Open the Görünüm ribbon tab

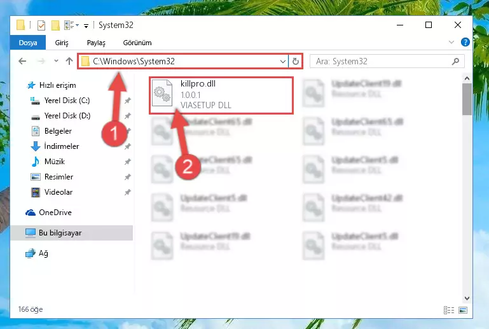coord(137,43)
